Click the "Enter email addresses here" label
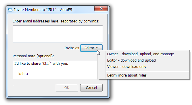This screenshot has width=192, height=105. point(56,21)
